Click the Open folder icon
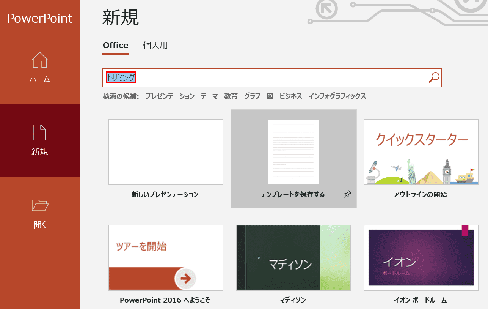This screenshot has height=309, width=488. coord(40,205)
